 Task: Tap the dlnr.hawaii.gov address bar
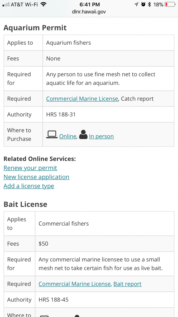pyautogui.click(x=89, y=12)
